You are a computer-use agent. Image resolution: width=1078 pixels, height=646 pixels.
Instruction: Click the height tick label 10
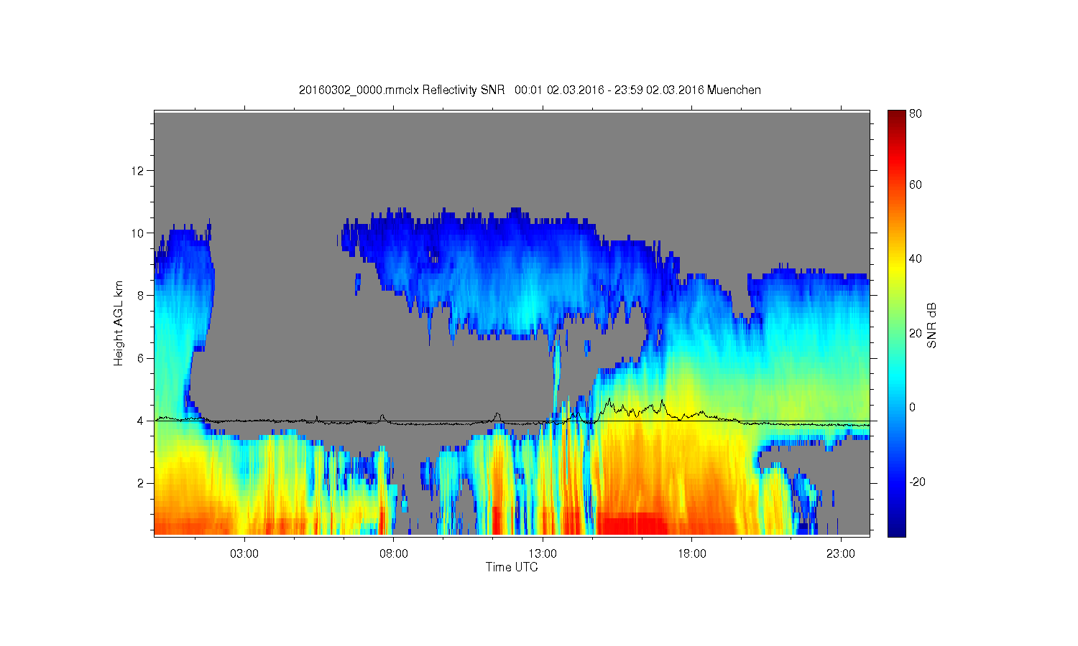138,233
